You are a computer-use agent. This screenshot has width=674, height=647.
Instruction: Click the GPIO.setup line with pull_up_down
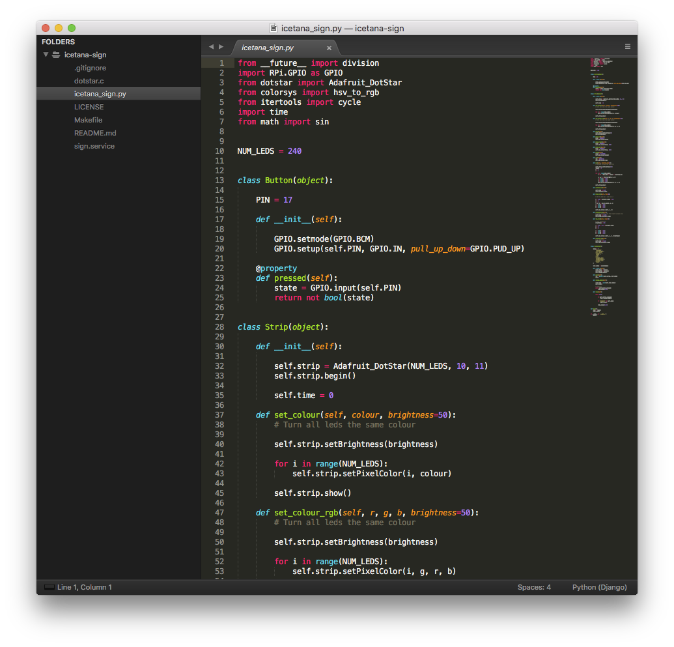coord(399,249)
